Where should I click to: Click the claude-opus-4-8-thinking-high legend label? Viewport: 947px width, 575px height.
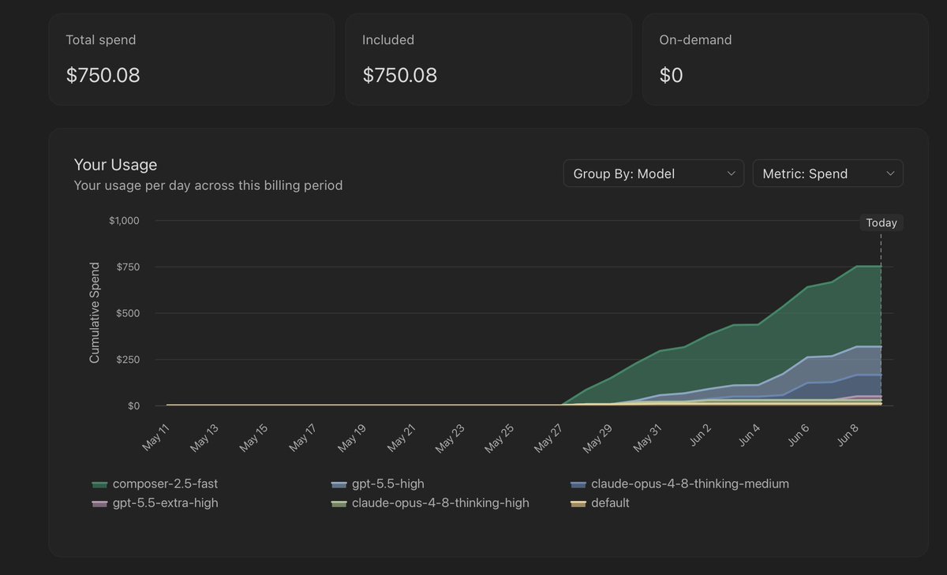click(x=440, y=502)
